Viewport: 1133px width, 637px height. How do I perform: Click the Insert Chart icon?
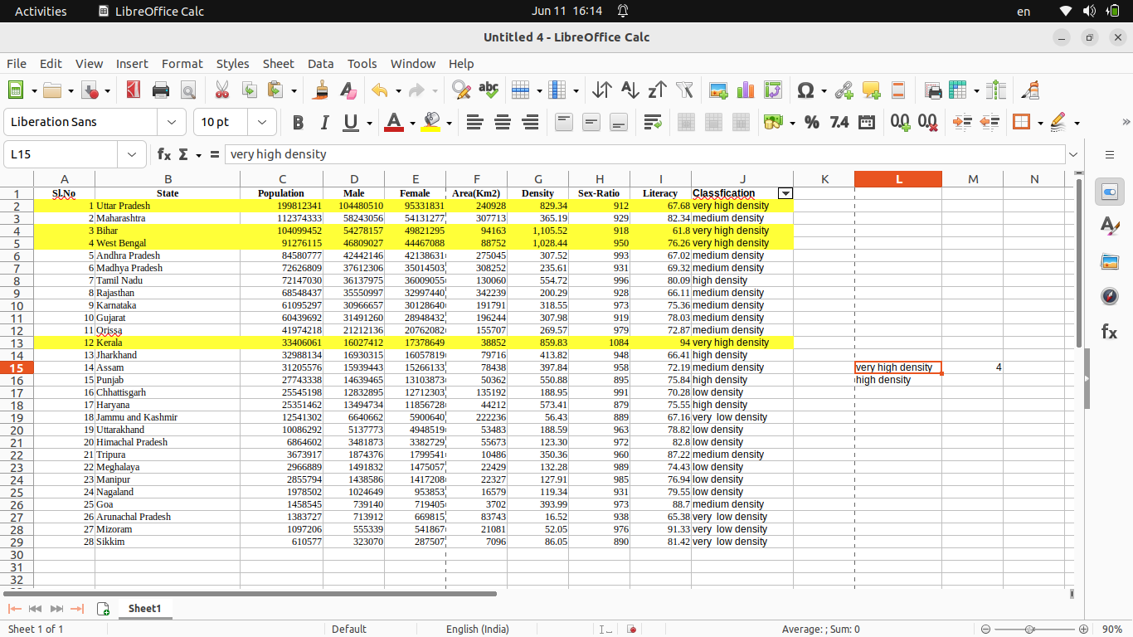(746, 90)
